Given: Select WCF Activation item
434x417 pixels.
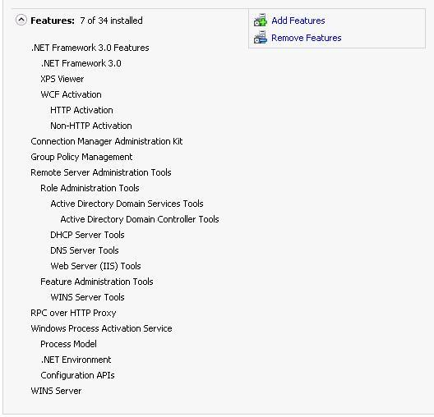Looking at the screenshot, I should (x=72, y=94).
